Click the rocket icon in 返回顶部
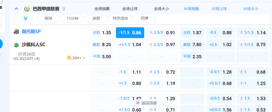The image size is (272, 112). (x=138, y=103)
